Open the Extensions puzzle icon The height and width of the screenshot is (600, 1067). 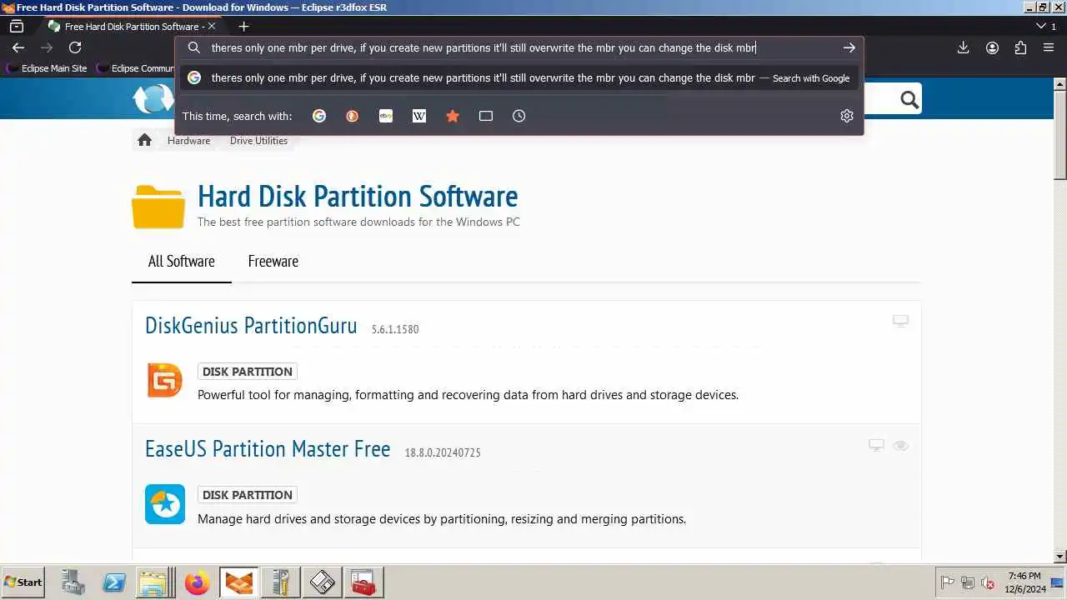1020,47
